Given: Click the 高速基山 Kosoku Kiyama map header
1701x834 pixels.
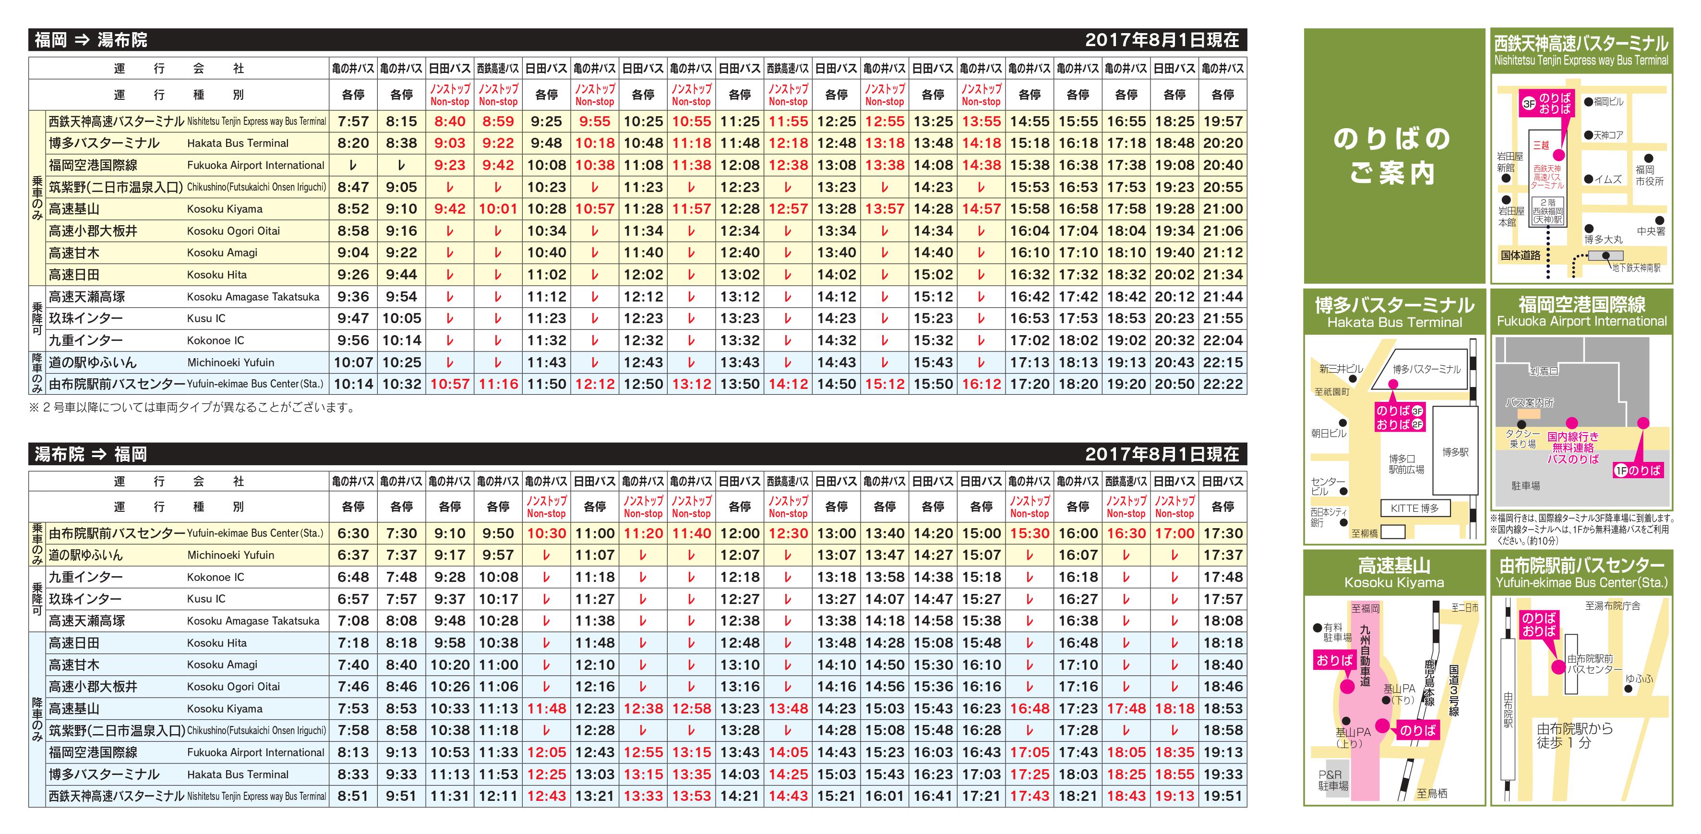Looking at the screenshot, I should [x=1394, y=572].
